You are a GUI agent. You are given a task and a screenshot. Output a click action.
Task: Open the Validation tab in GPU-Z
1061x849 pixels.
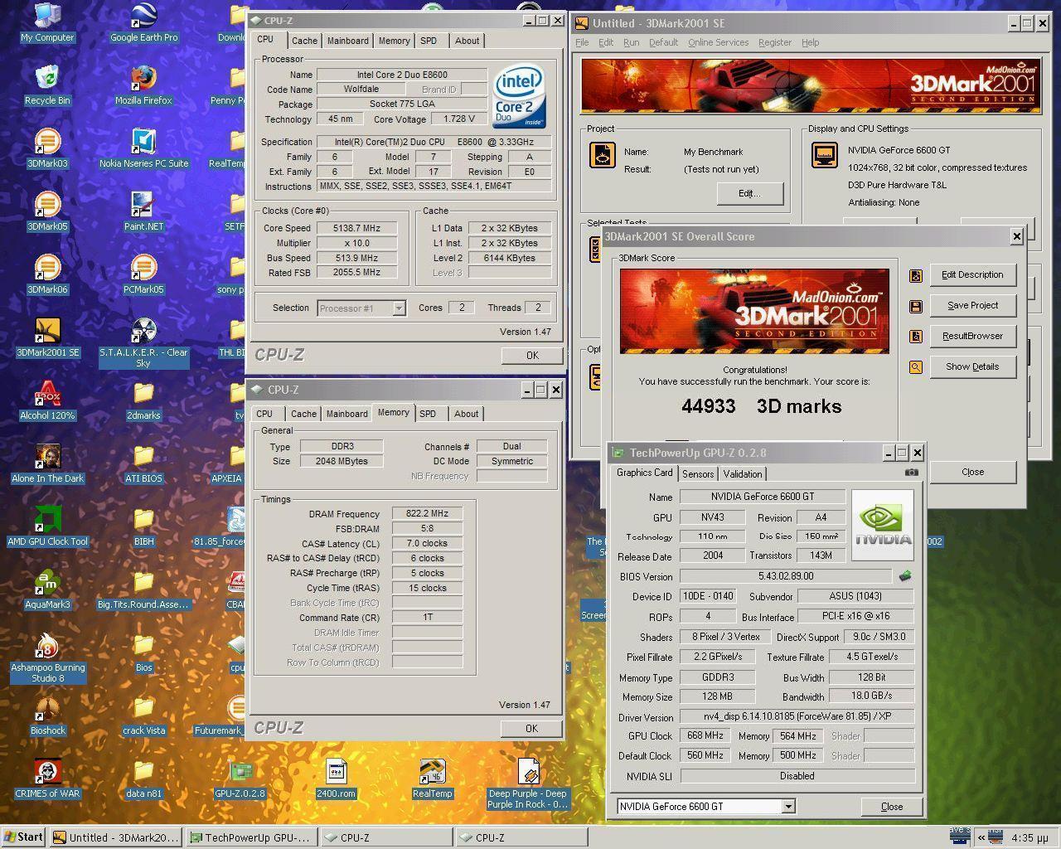743,473
